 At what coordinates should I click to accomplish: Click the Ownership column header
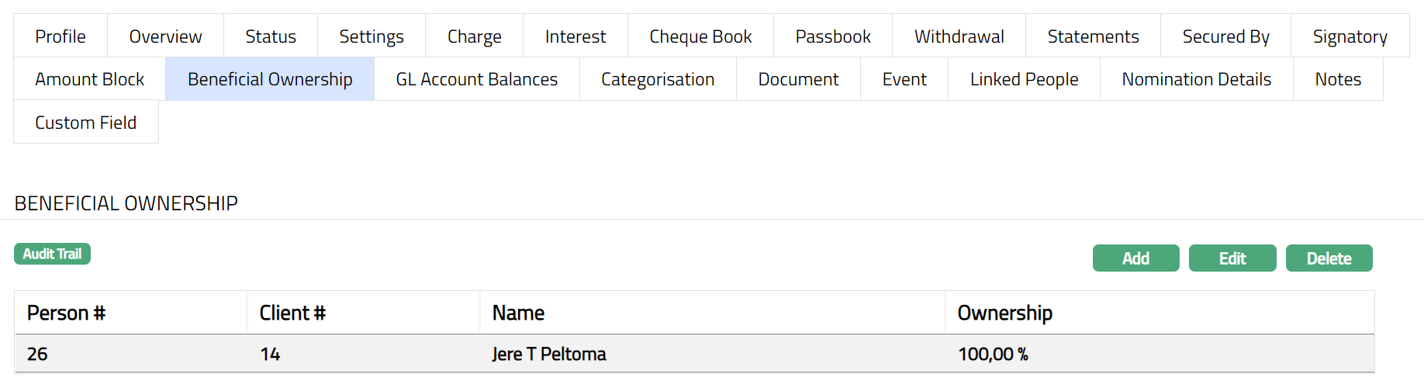pos(1004,313)
